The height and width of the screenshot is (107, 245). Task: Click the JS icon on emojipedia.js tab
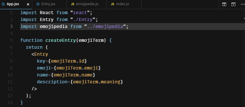pos(73,4)
